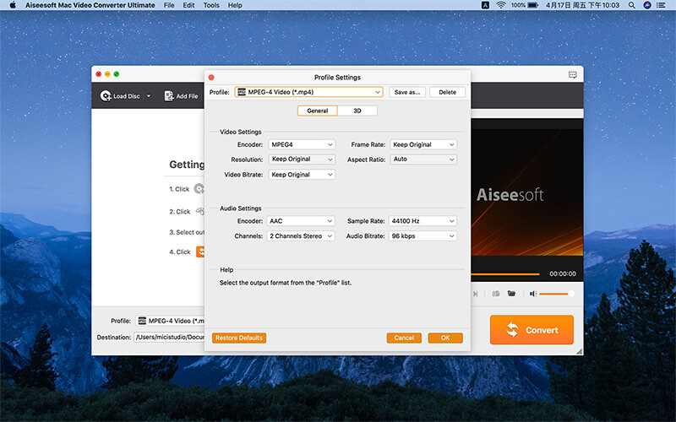The image size is (676, 422).
Task: Open Aspect Ratio dropdown
Action: pos(423,160)
